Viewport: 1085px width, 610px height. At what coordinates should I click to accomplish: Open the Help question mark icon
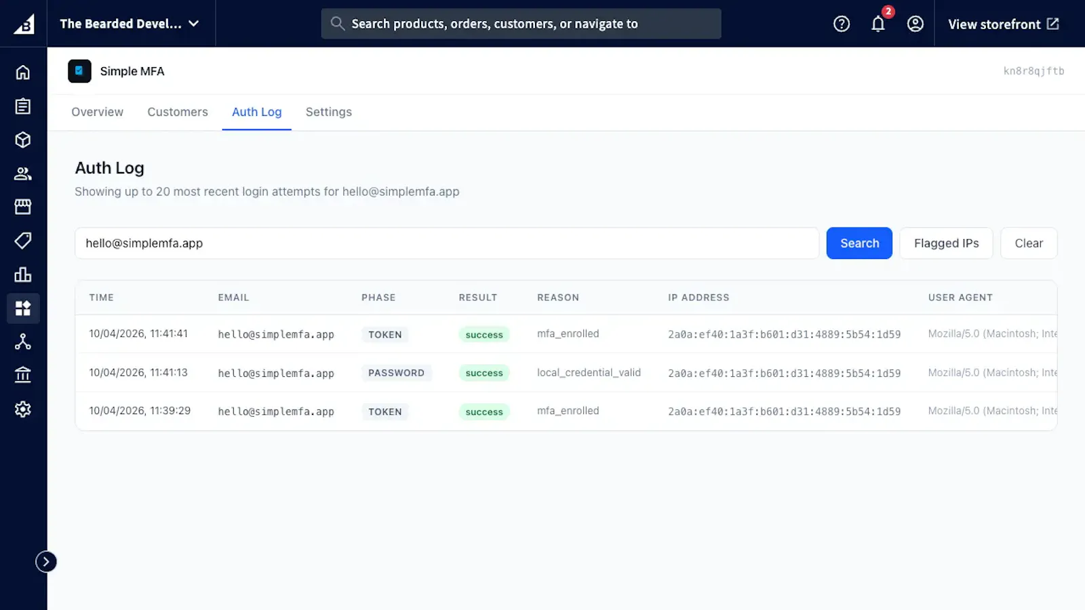842,24
